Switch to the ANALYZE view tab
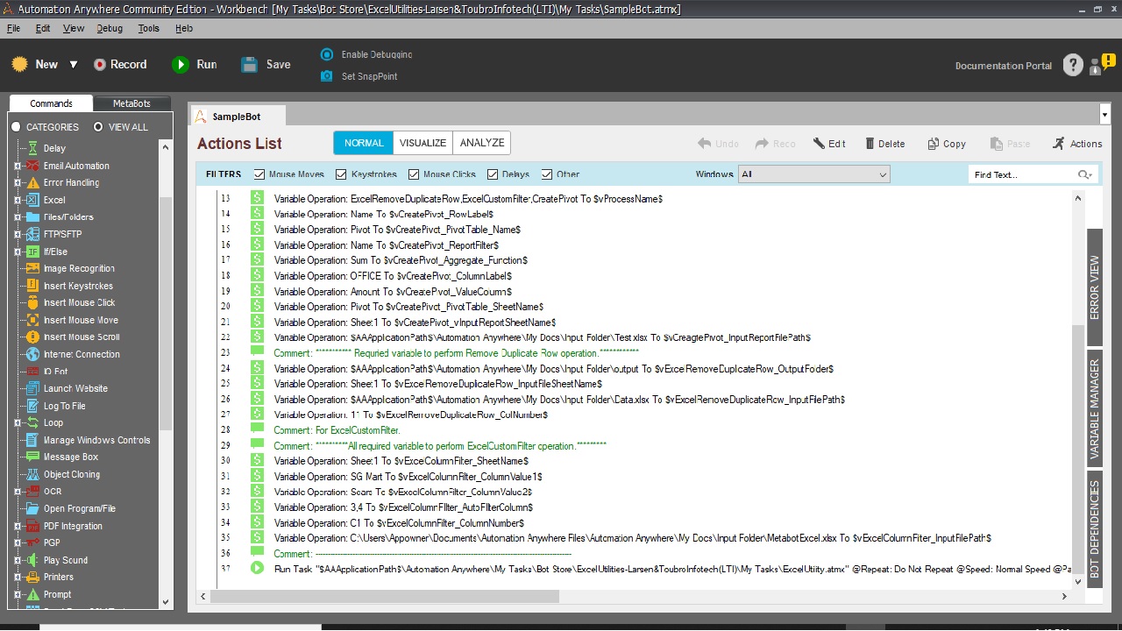The height and width of the screenshot is (631, 1122). [x=482, y=143]
